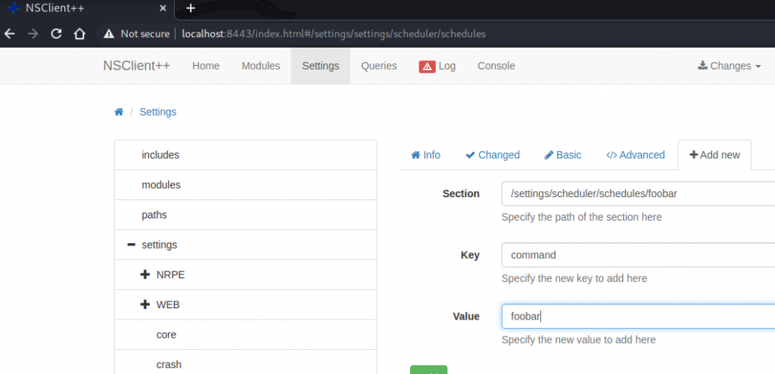Switch to the Advanced tab

(635, 155)
